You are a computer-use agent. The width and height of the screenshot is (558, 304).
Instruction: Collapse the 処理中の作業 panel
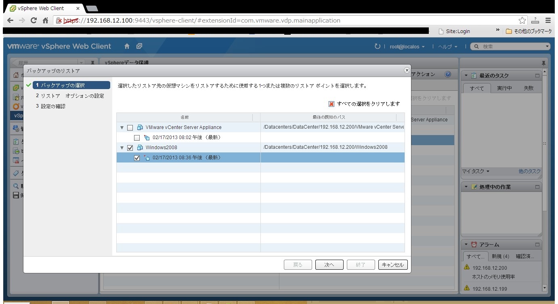point(466,187)
